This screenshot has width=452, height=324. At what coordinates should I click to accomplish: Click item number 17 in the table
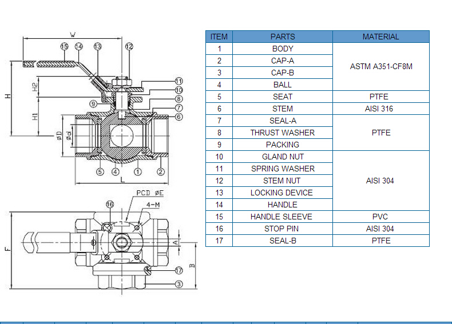pyautogui.click(x=219, y=241)
